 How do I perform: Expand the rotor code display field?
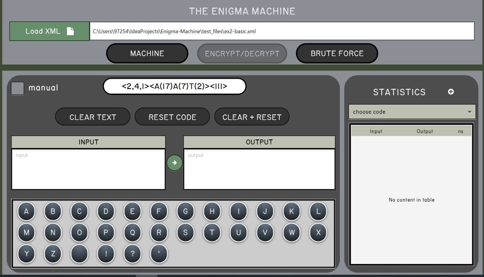coord(174,86)
